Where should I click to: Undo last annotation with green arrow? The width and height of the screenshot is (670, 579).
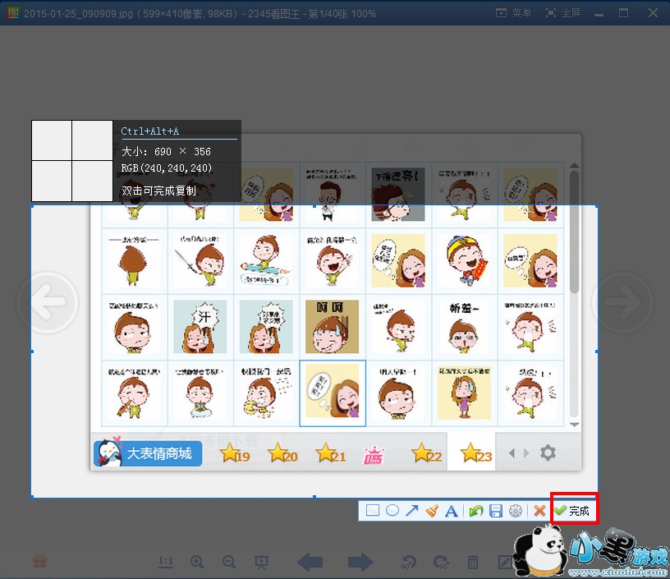coord(475,511)
